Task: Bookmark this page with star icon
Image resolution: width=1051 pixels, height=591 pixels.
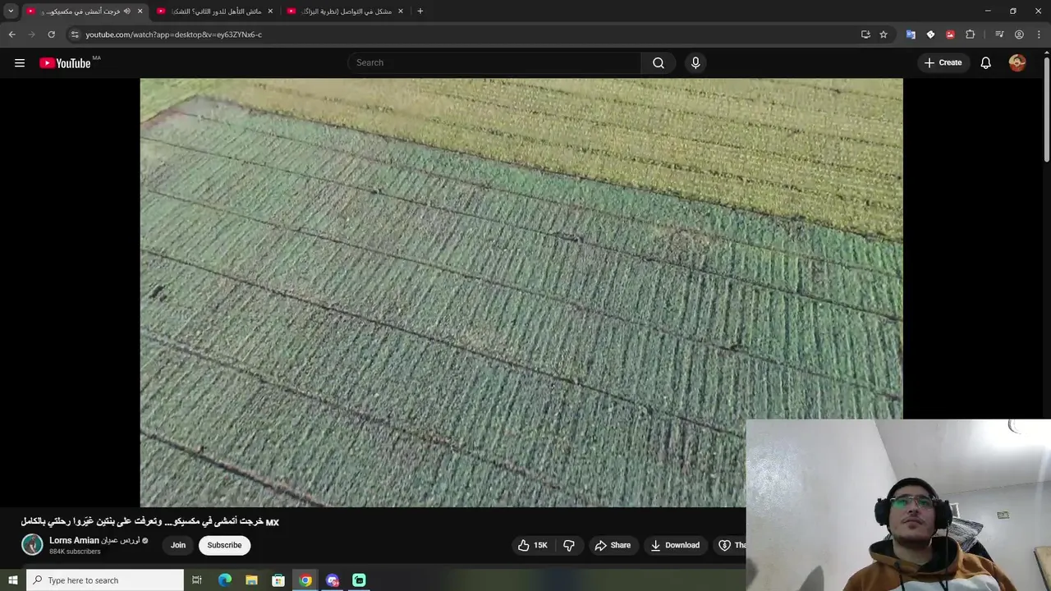Action: pyautogui.click(x=883, y=34)
